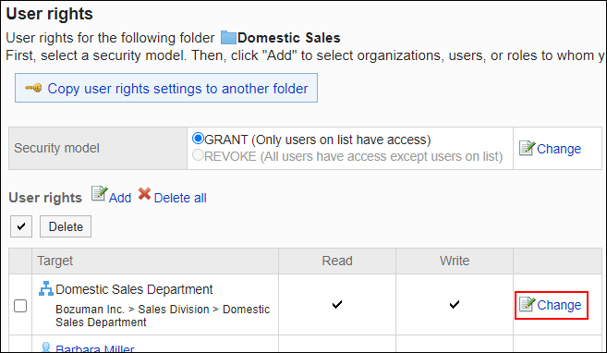Click the 'Bozuman Inc. > Sales Division' path text
The image size is (607, 353).
132,310
